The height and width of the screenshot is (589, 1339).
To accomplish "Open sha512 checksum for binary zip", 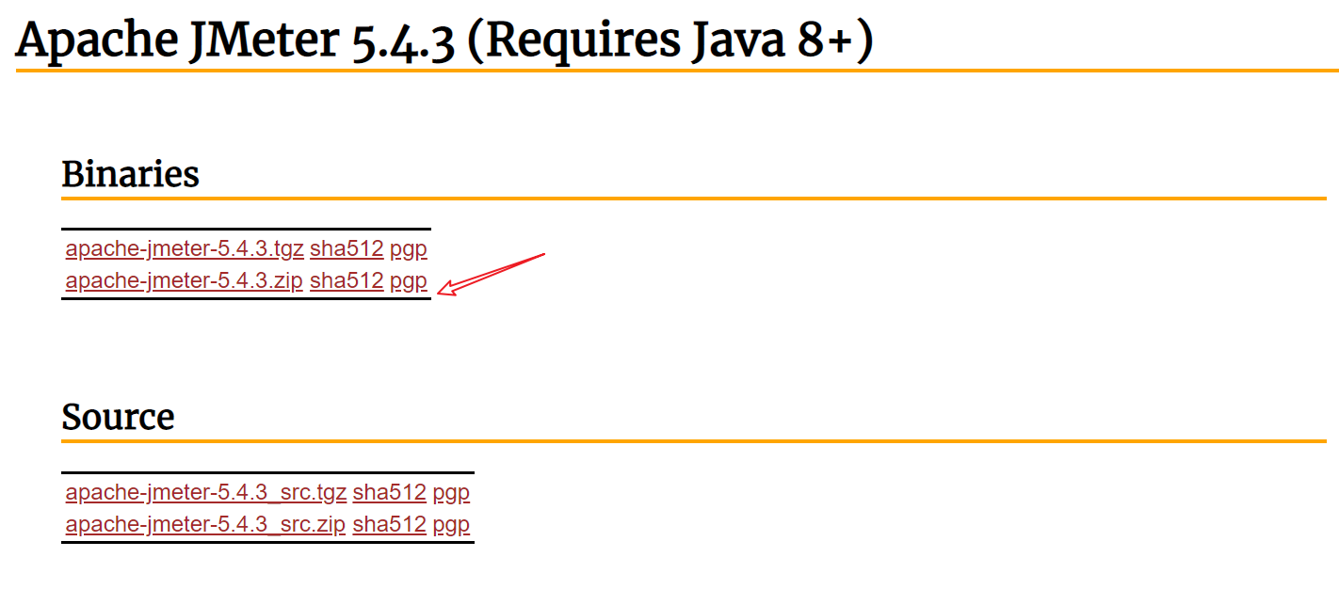I will click(x=347, y=280).
